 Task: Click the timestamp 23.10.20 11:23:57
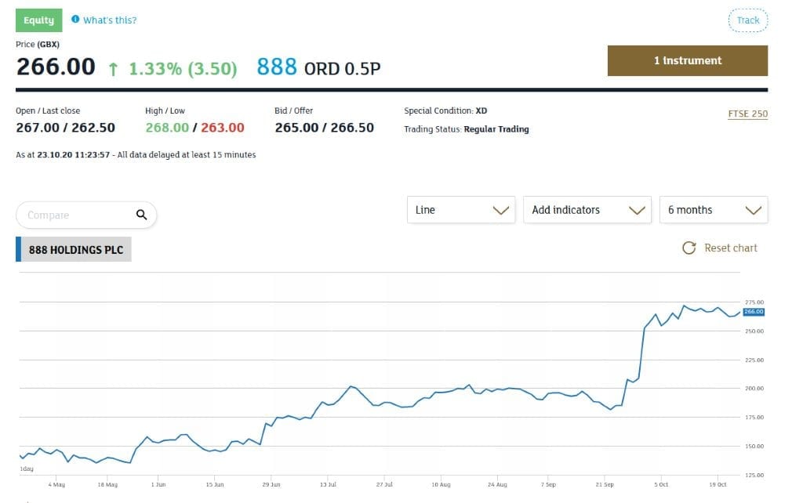point(73,154)
